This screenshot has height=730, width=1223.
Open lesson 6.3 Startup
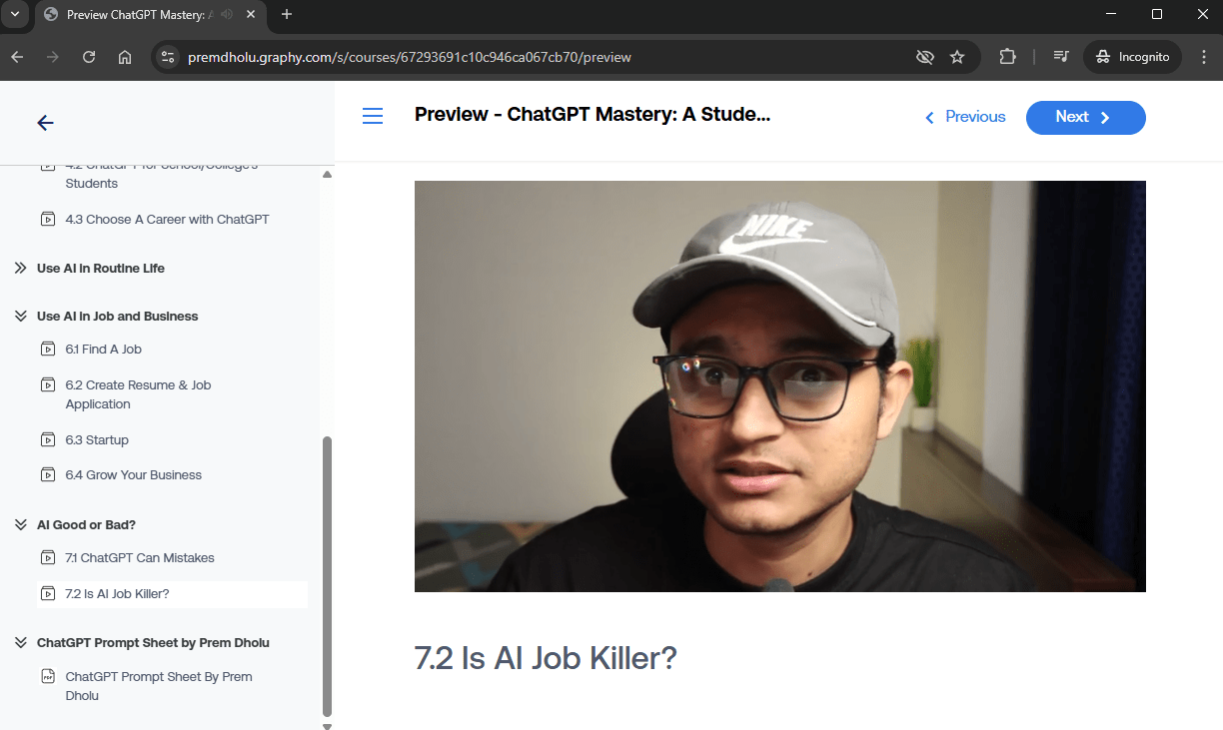pyautogui.click(x=97, y=439)
